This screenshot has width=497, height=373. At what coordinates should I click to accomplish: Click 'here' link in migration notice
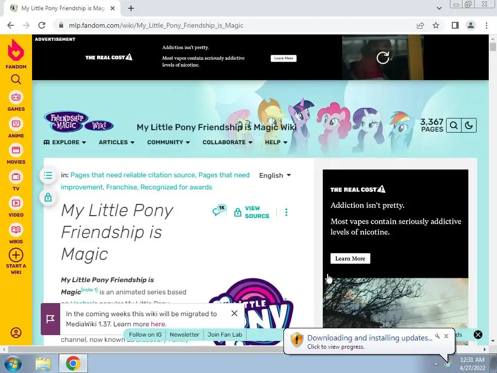point(158,324)
